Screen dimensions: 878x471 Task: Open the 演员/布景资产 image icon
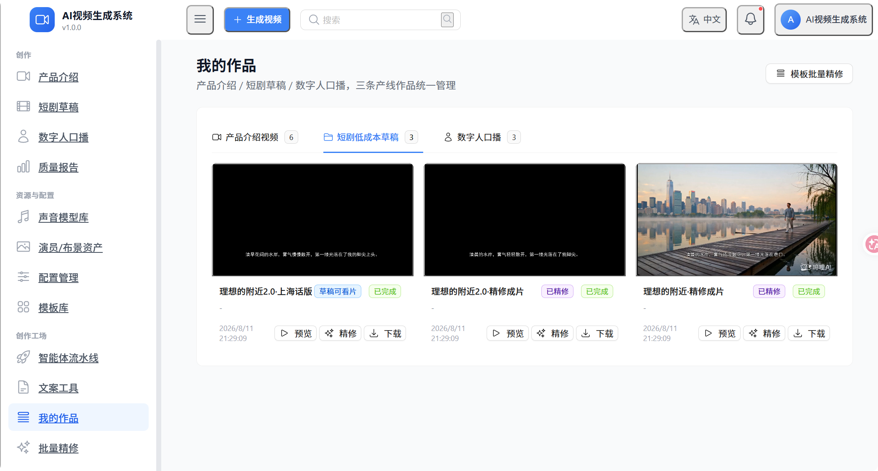click(x=23, y=247)
